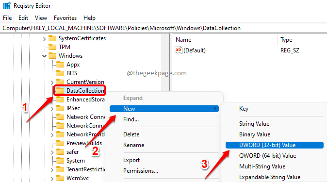Expand the CurrentVersion key
This screenshot has width=327, height=182.
coord(52,83)
